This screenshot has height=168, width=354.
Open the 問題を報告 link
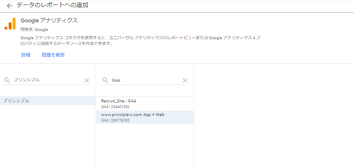tap(53, 55)
